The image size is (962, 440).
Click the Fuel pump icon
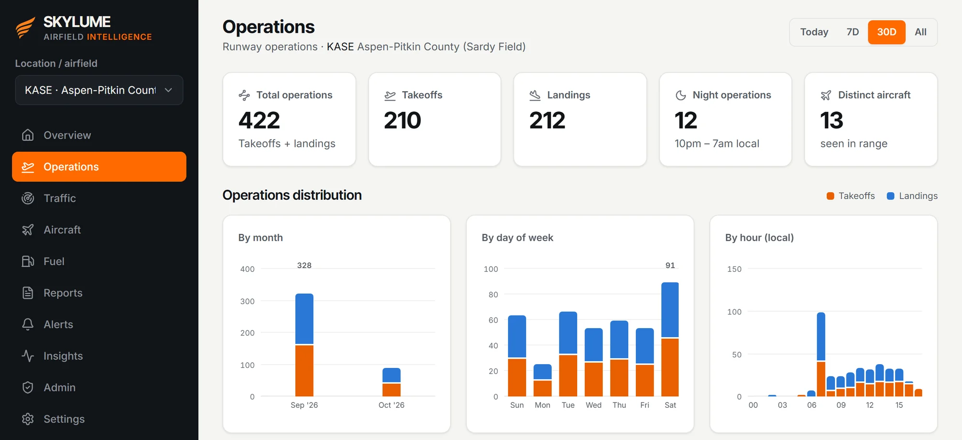(28, 261)
